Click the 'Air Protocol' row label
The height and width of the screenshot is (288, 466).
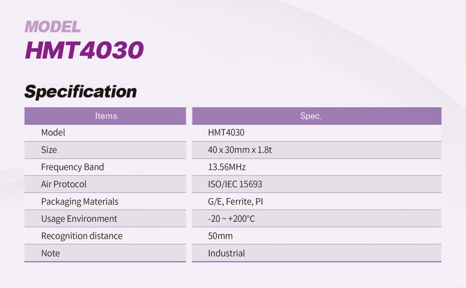pyautogui.click(x=64, y=184)
